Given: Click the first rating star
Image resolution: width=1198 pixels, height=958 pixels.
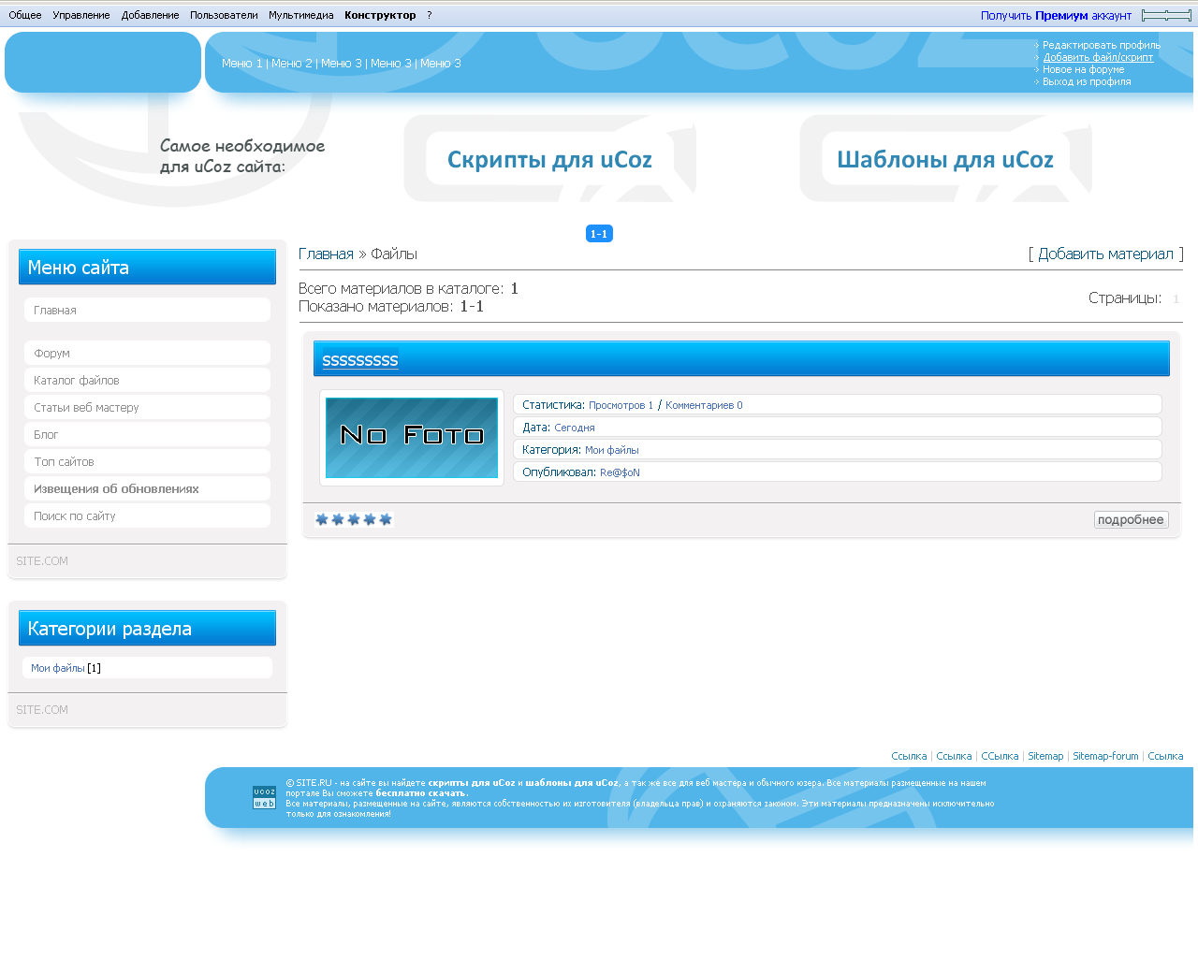Looking at the screenshot, I should pyautogui.click(x=322, y=519).
